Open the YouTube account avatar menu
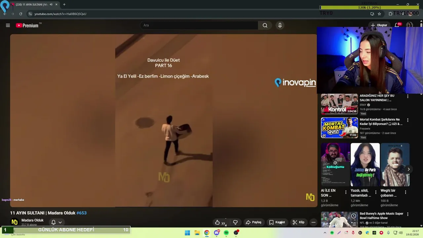The height and width of the screenshot is (238, 423). [409, 25]
